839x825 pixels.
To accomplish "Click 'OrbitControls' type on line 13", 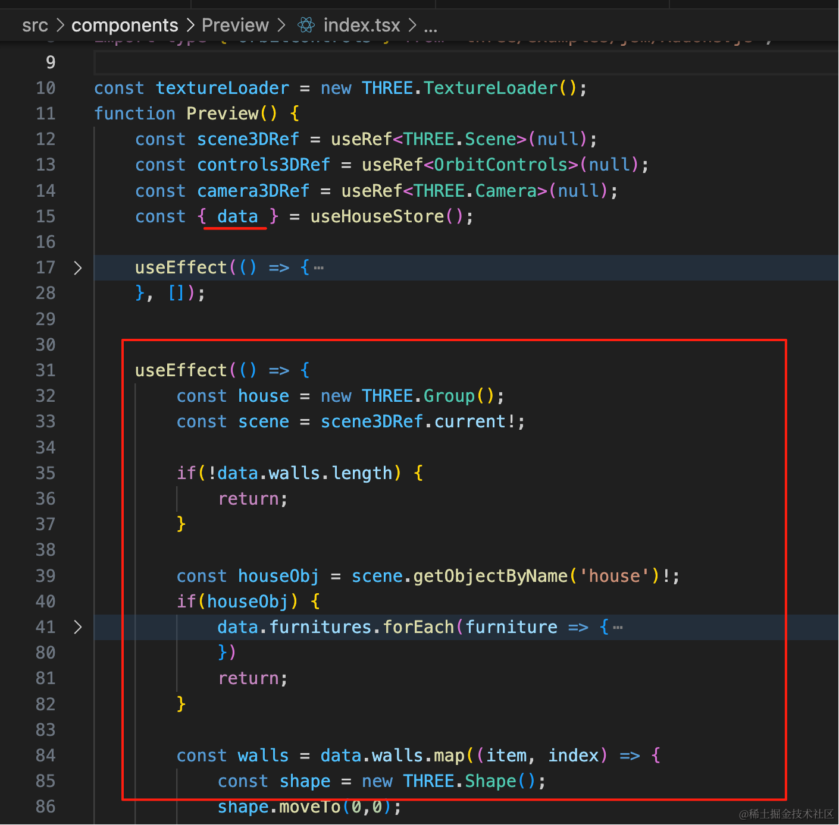I will [500, 165].
